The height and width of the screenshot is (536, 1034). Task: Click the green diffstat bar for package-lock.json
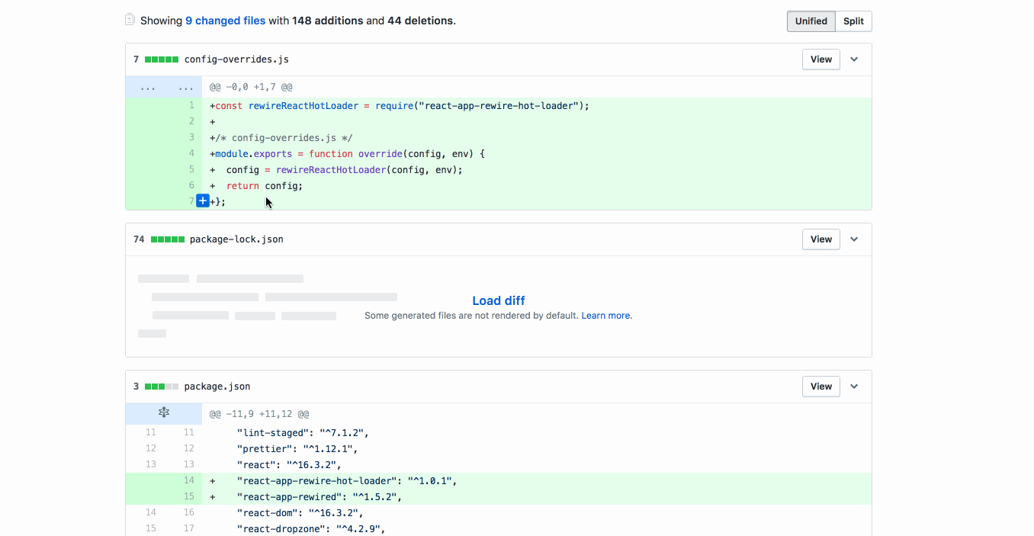tap(168, 239)
